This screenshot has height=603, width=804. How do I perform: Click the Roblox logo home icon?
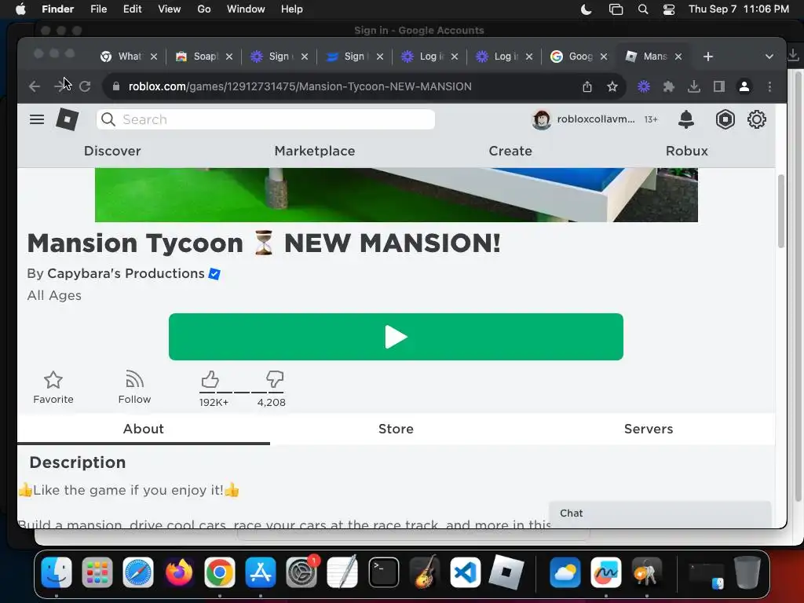click(68, 119)
